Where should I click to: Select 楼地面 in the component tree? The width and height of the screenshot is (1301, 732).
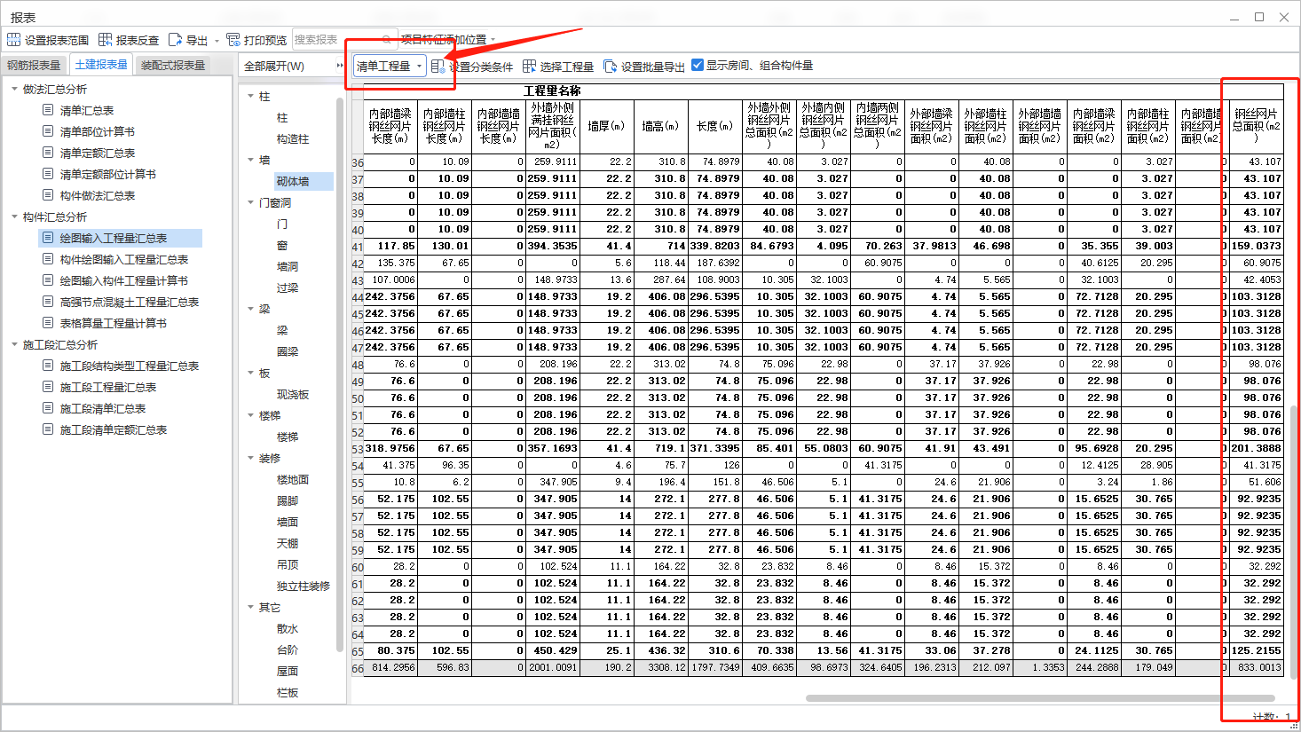pos(293,479)
